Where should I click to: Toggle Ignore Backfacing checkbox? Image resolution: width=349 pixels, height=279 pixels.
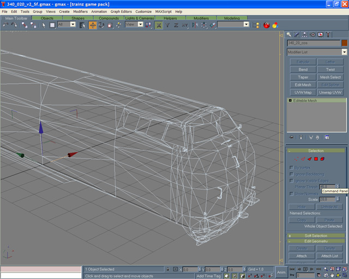click(291, 174)
